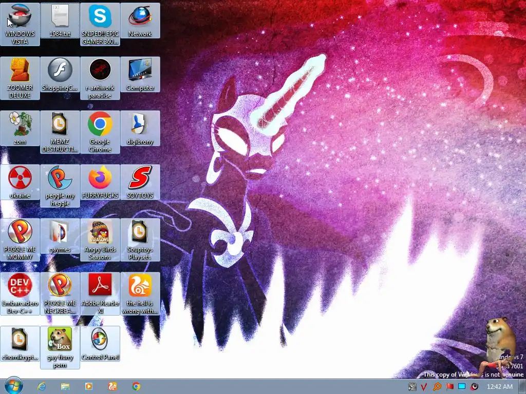Click the orange magnifier tray icon
526x394 pixels.
pyautogui.click(x=437, y=387)
